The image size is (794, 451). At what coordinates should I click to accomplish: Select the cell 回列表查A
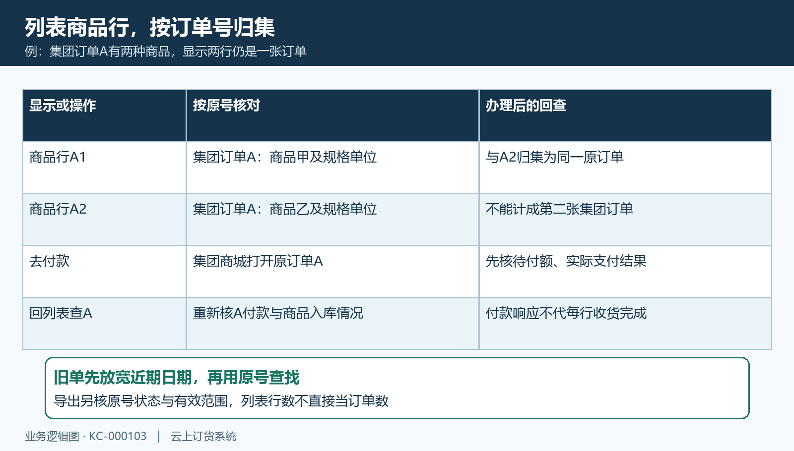click(105, 324)
